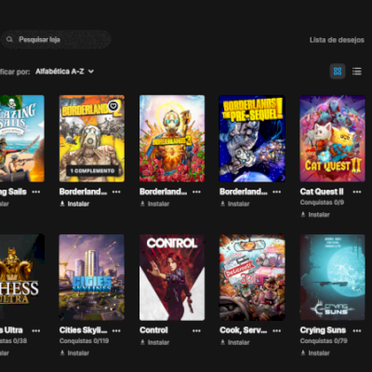
Task: Open Borderlands 3 cover thumbnail
Action: pos(172,139)
